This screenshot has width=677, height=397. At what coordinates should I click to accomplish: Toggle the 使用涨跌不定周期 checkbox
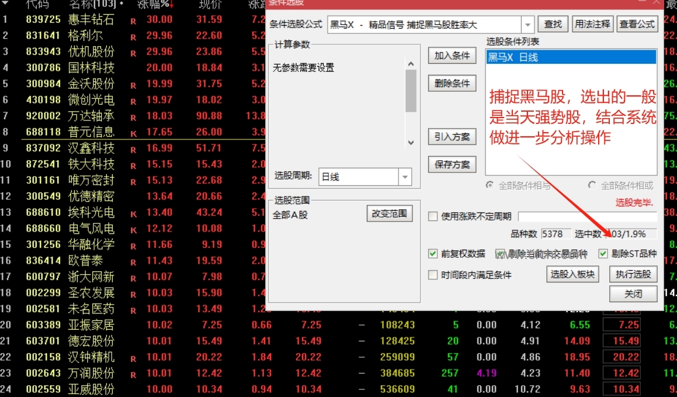433,216
